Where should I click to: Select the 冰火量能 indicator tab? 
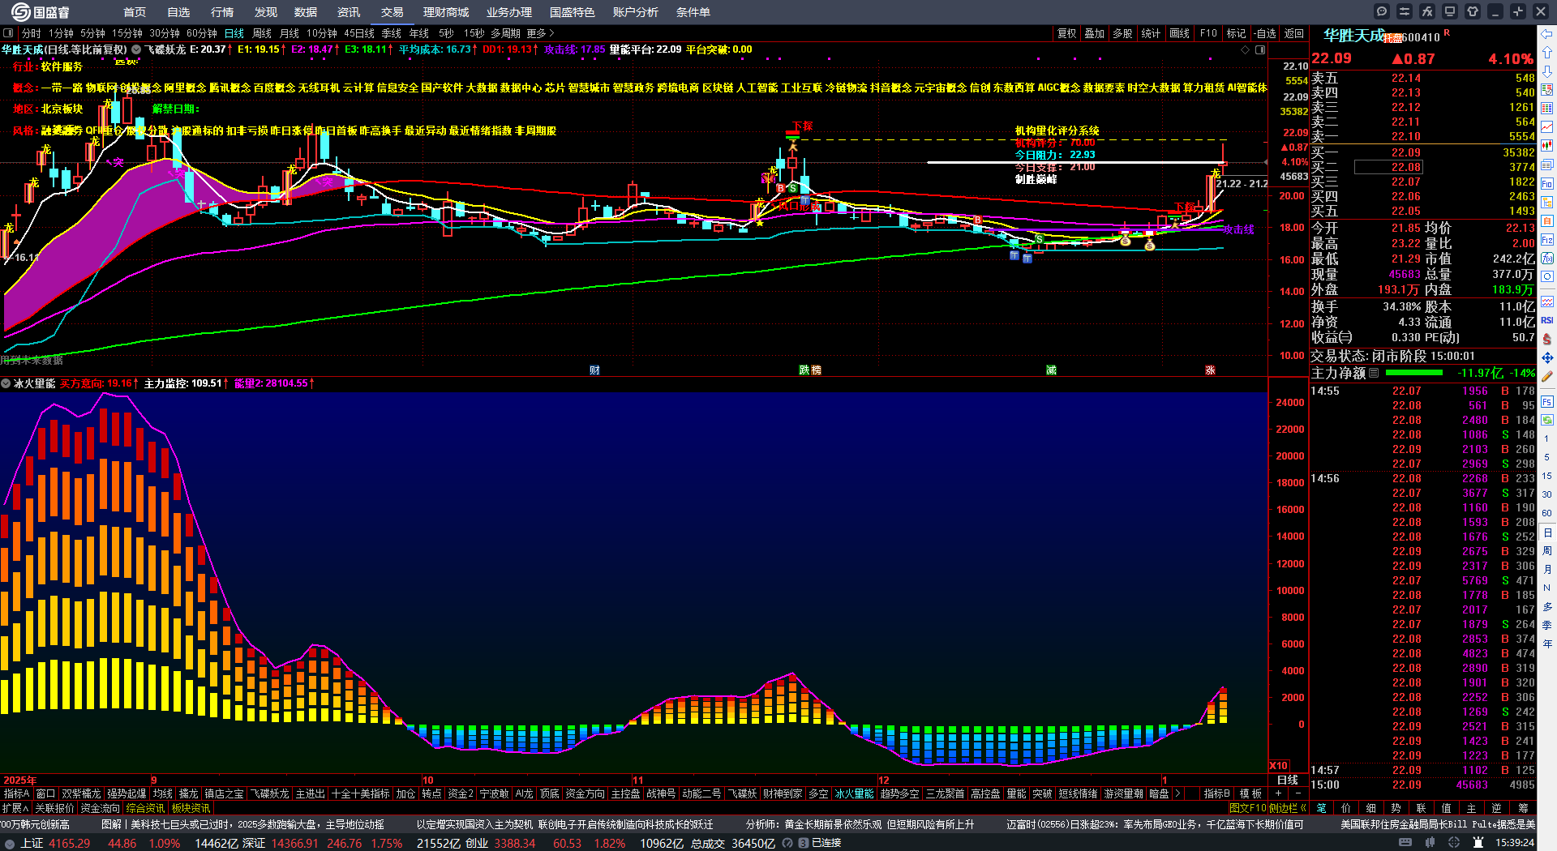coord(854,793)
